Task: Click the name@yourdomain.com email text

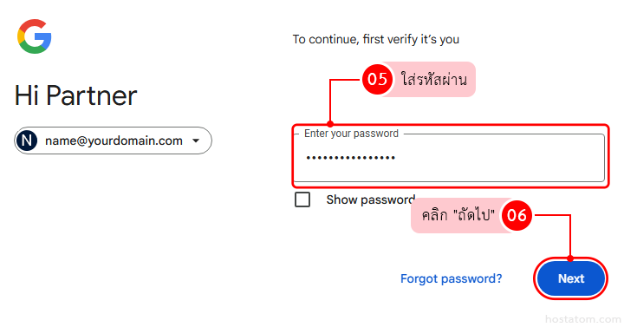Action: [x=114, y=141]
